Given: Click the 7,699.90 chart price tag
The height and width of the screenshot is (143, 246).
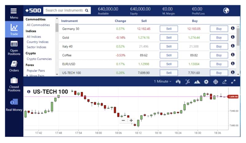Looking at the screenshot, I should (233, 97).
